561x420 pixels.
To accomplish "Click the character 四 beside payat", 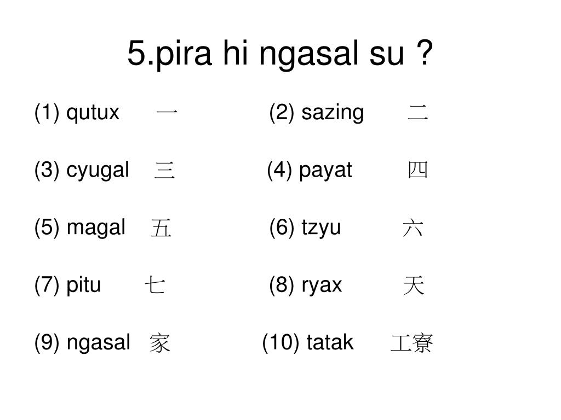I will 418,170.
